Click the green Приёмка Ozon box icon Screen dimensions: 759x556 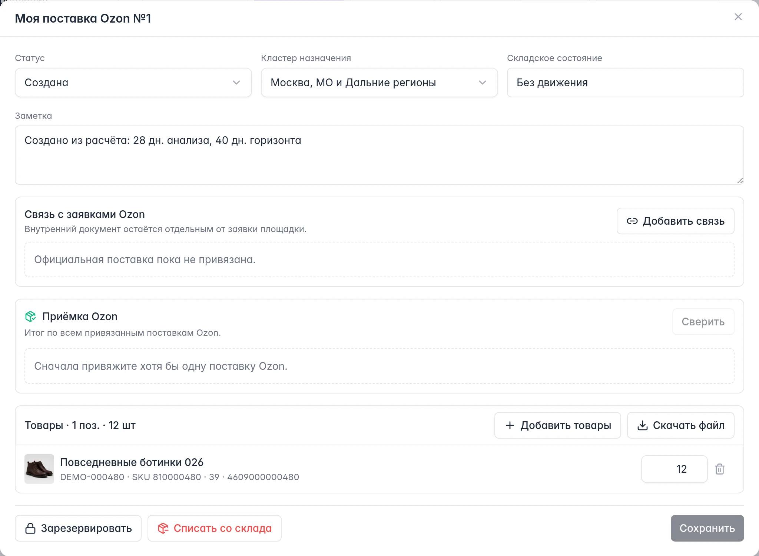coord(30,316)
